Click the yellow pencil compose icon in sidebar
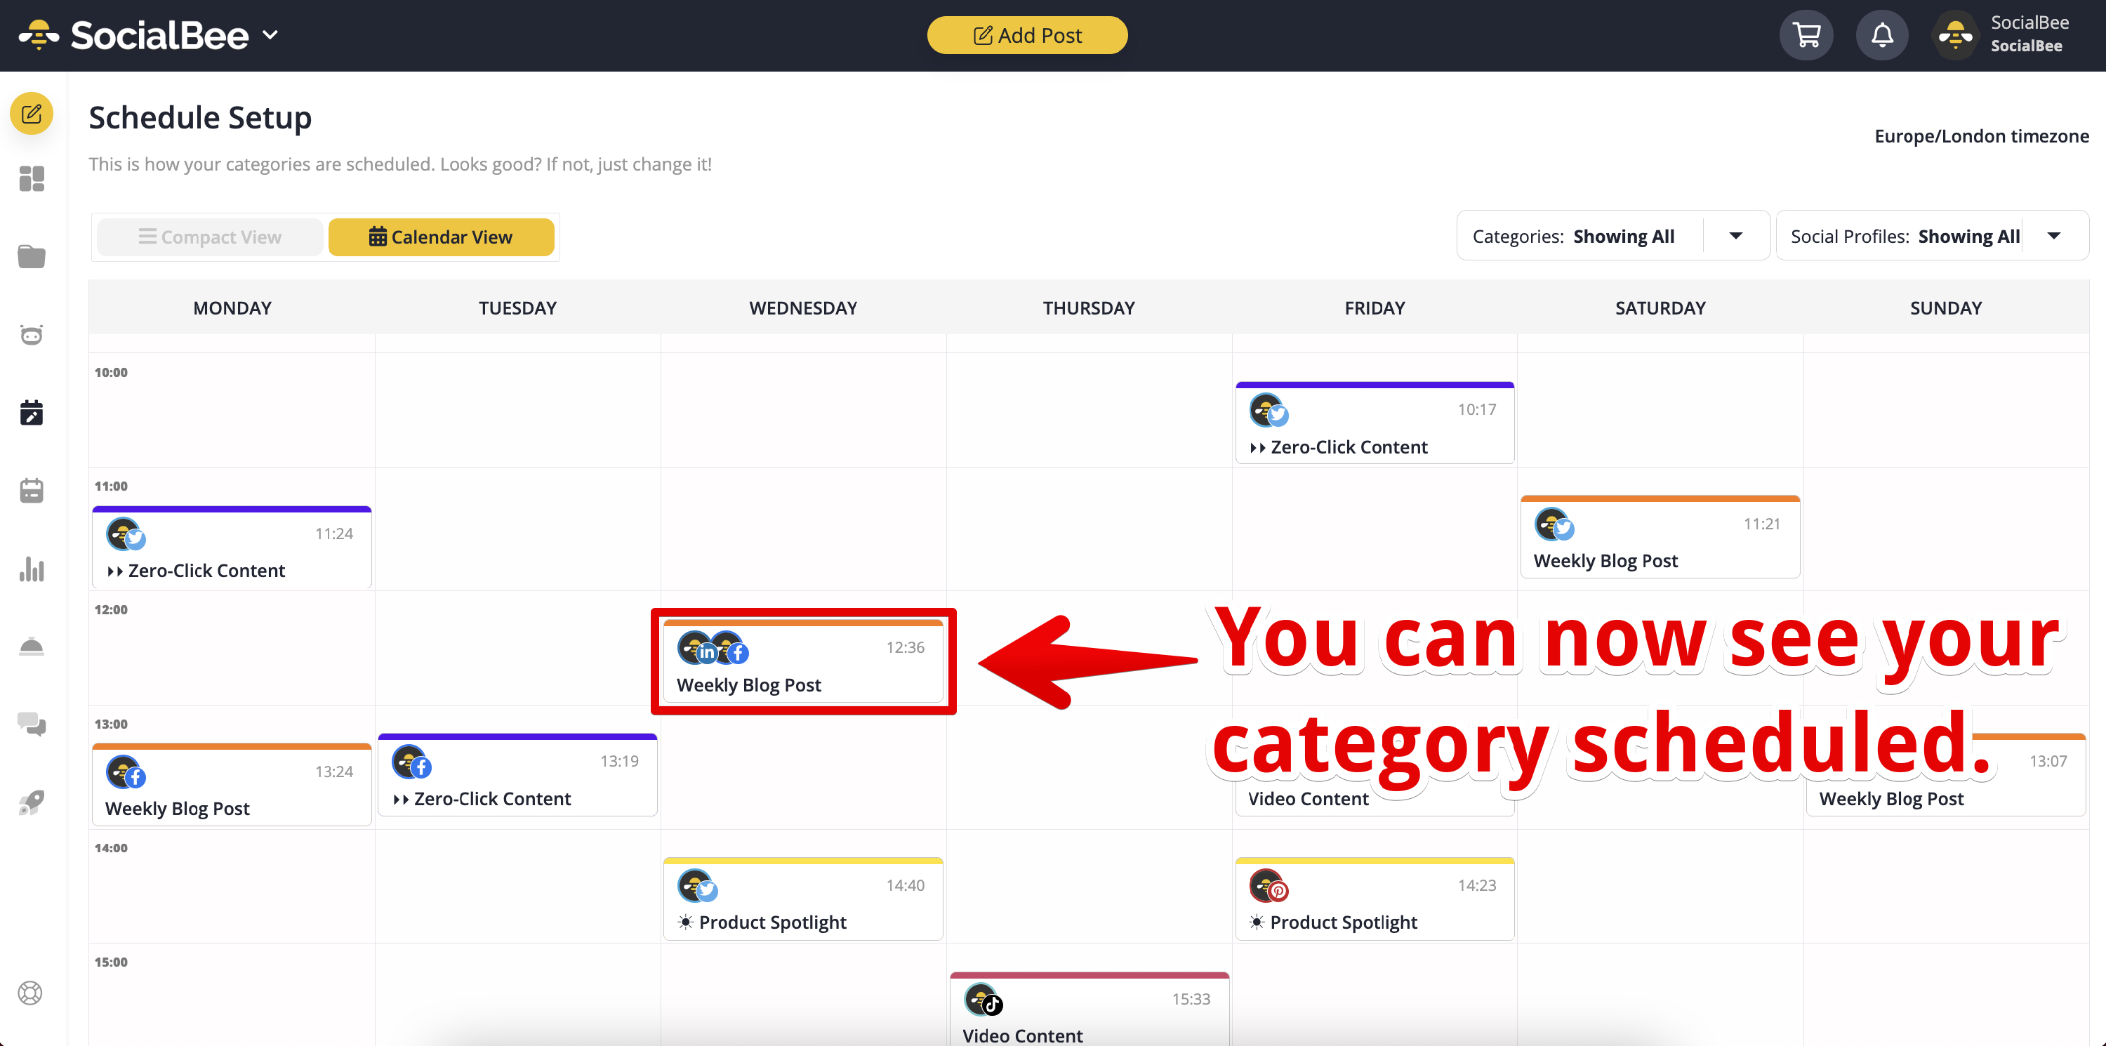2106x1046 pixels. (31, 114)
